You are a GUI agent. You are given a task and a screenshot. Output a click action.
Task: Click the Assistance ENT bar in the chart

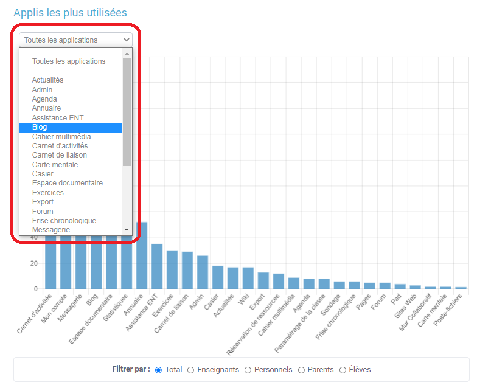tap(157, 266)
